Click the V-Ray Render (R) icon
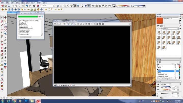Image resolution: width=183 pixels, height=103 pixels. point(9,9)
